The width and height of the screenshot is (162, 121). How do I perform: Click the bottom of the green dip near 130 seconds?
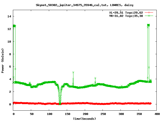tap(60, 104)
